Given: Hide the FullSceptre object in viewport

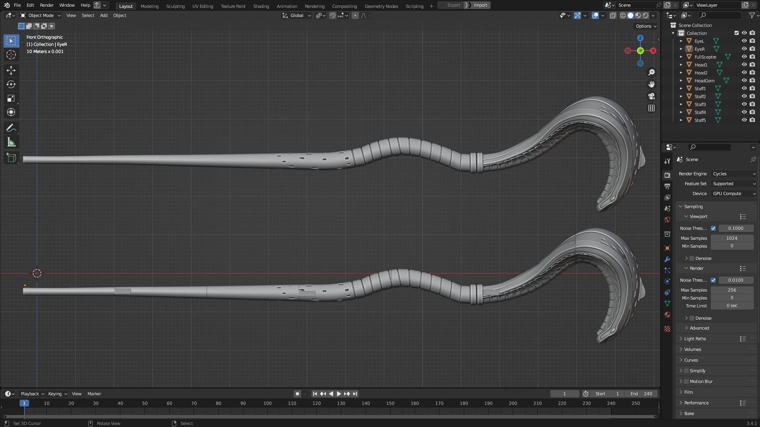Looking at the screenshot, I should (744, 57).
